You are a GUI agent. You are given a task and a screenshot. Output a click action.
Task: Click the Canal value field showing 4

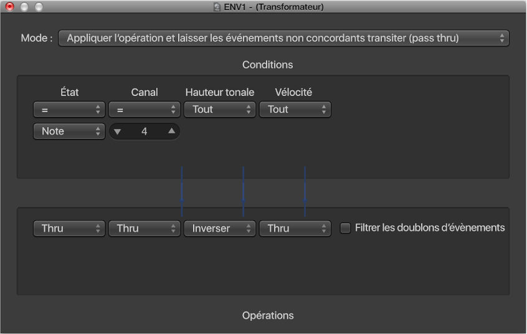tap(145, 131)
